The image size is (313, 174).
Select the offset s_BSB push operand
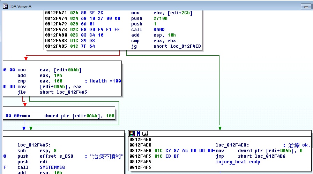(57, 156)
